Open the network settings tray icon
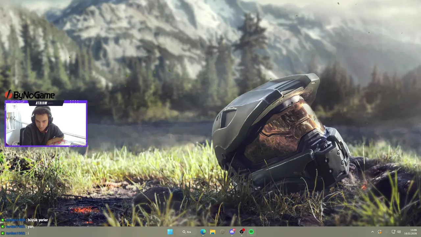The width and height of the screenshot is (421, 237). click(393, 232)
